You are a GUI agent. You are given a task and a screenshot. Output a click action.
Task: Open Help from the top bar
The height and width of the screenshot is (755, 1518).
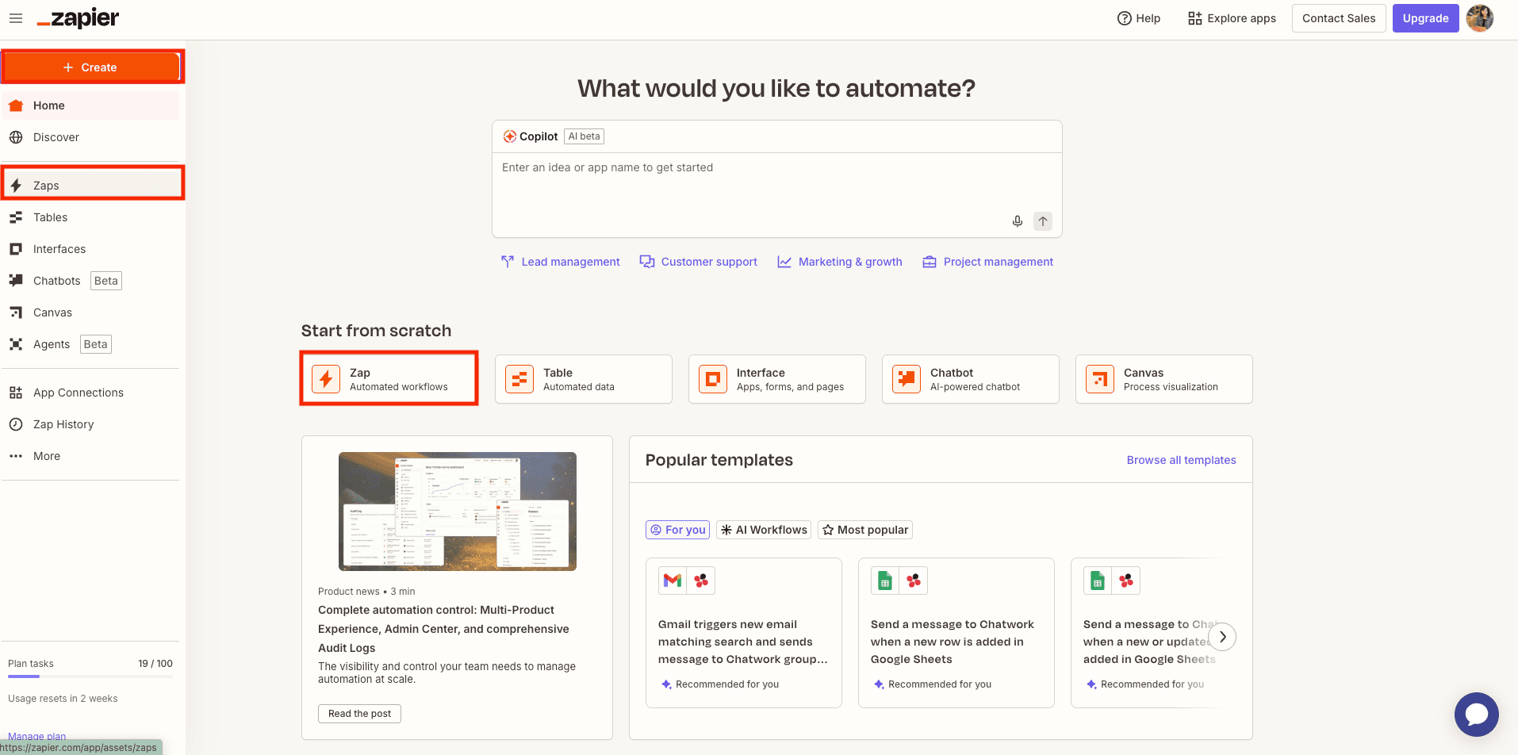(1138, 18)
